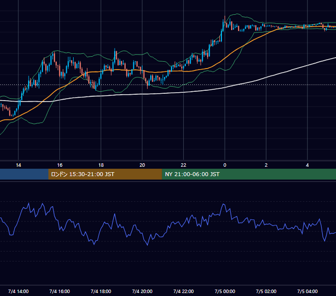Click the 7/5 02:00 time label
The height and width of the screenshot is (296, 336).
(x=266, y=291)
